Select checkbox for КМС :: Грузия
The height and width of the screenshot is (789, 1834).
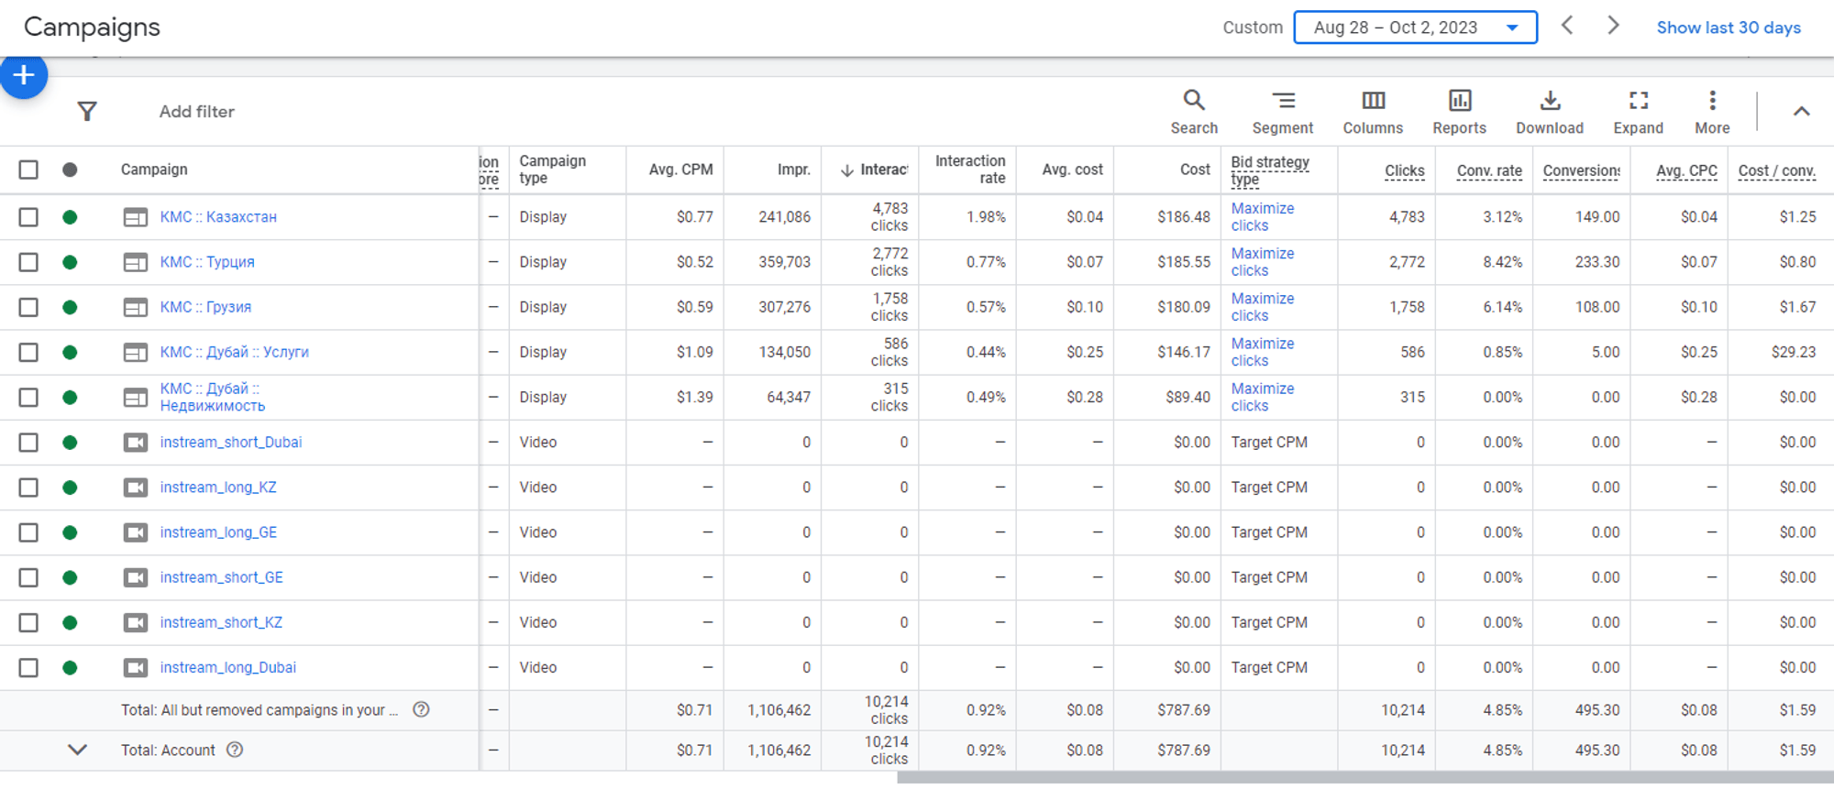(x=28, y=307)
